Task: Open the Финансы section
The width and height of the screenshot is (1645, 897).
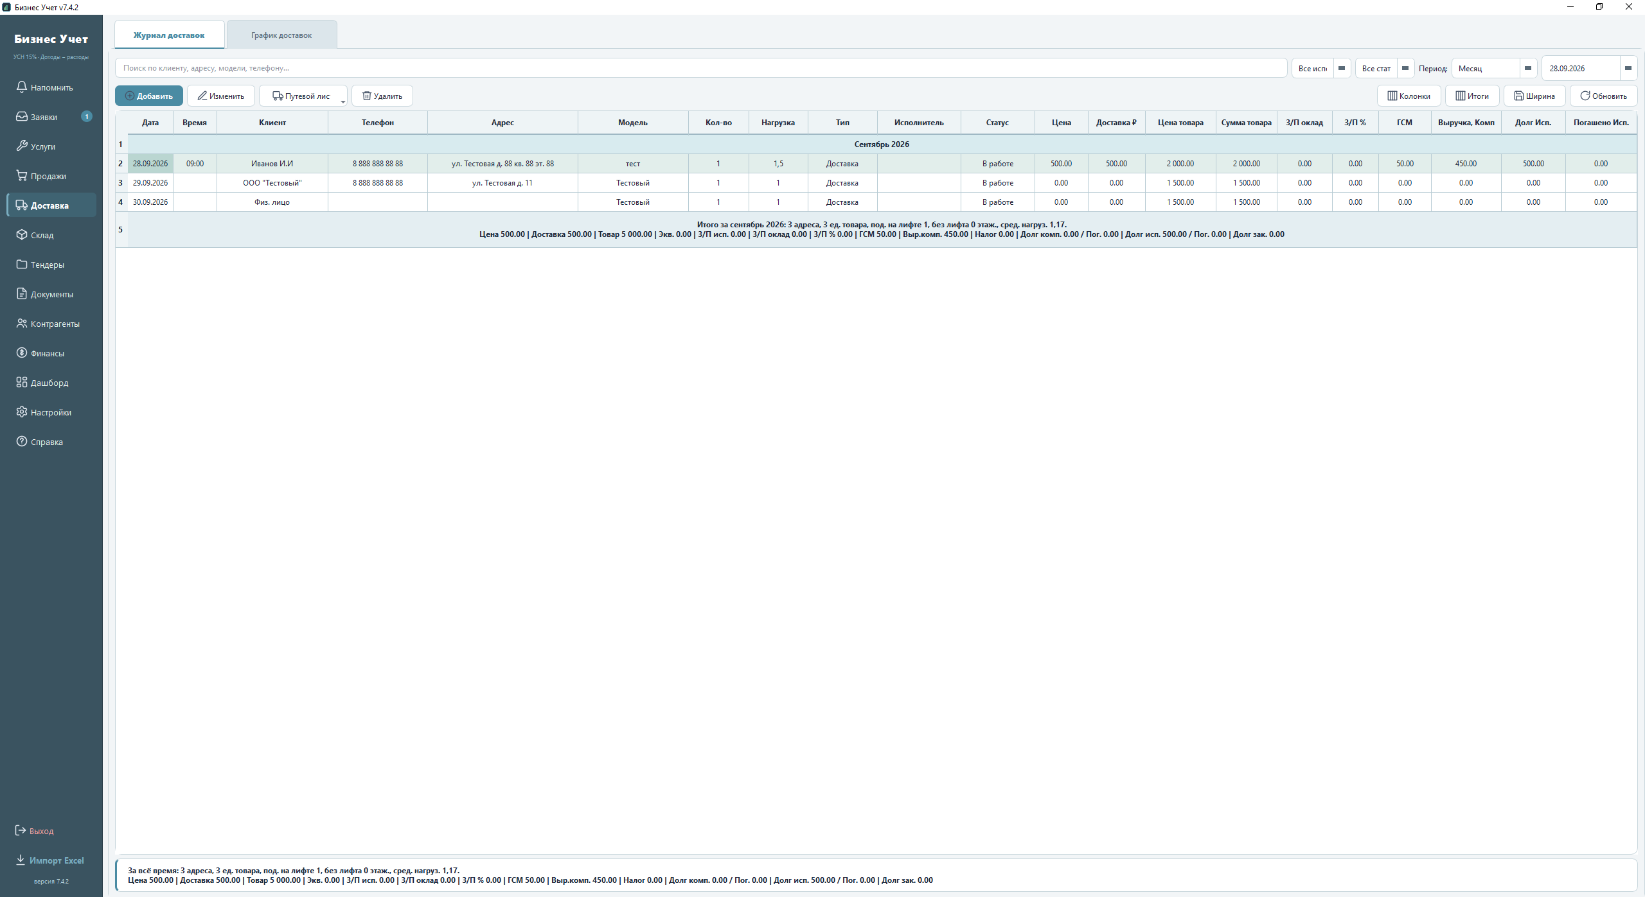Action: tap(51, 353)
